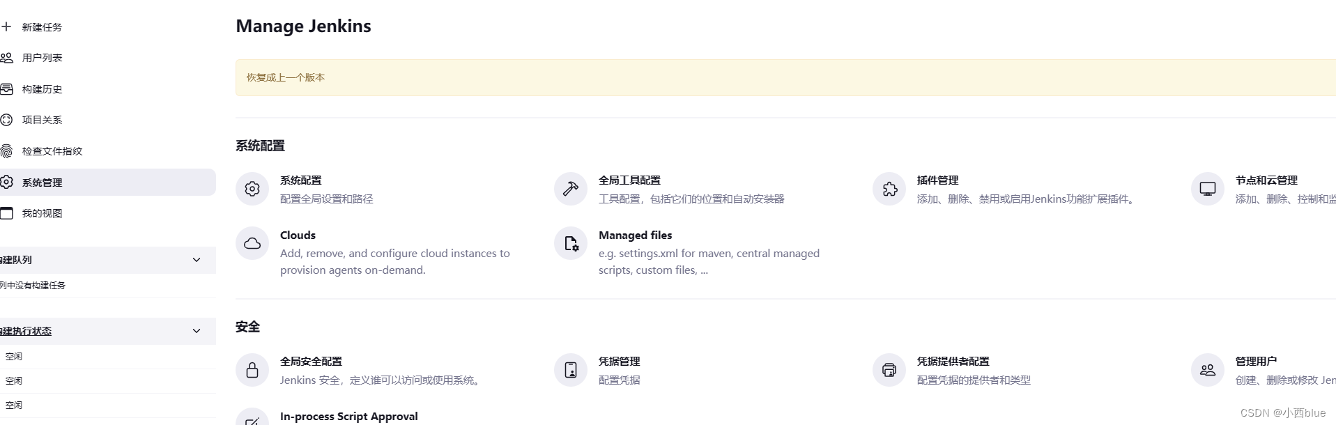Click the puzzle piece icon for 插件管理
This screenshot has height=425, width=1336.
[x=889, y=189]
